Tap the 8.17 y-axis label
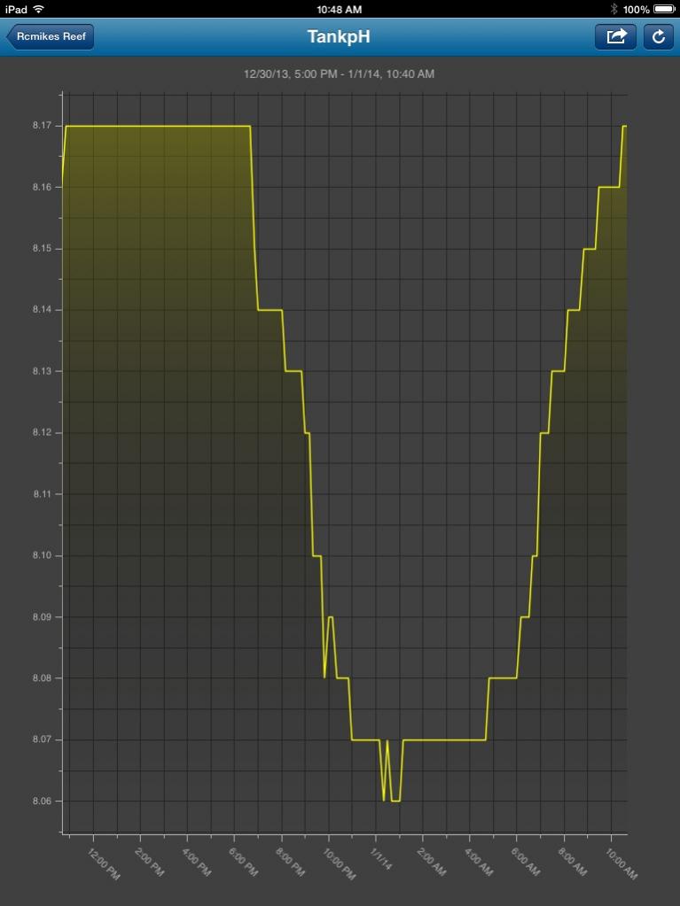This screenshot has height=906, width=680. tap(43, 126)
